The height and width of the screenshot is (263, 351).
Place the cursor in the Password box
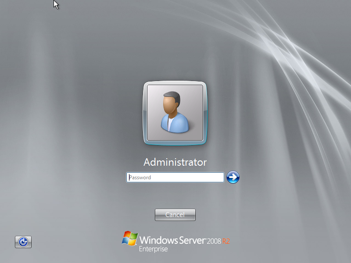click(x=175, y=178)
